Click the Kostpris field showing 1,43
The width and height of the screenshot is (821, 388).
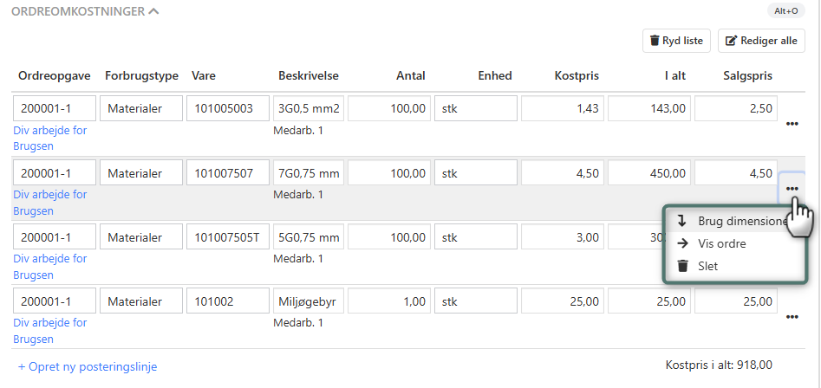pyautogui.click(x=562, y=109)
